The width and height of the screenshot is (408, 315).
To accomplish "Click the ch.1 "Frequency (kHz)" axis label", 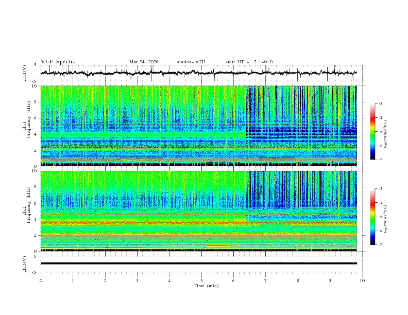I will [x=29, y=120].
